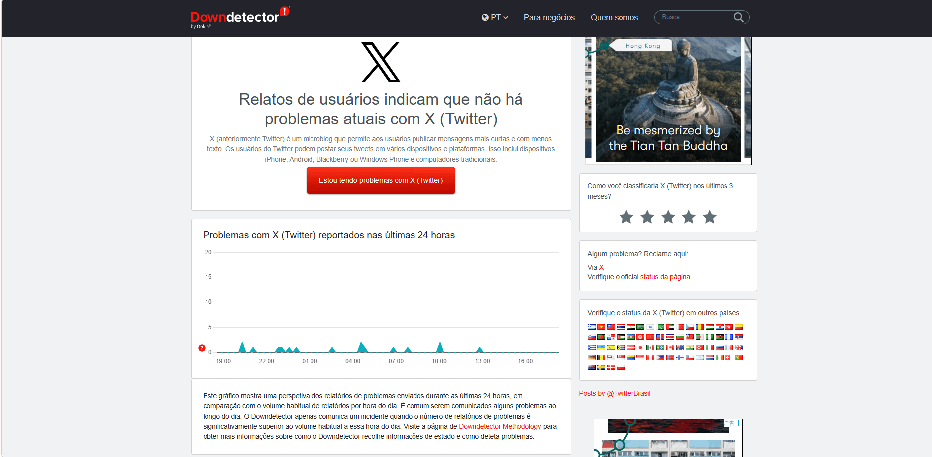Rate X (Twitter) one star
The height and width of the screenshot is (457, 932).
pos(626,217)
